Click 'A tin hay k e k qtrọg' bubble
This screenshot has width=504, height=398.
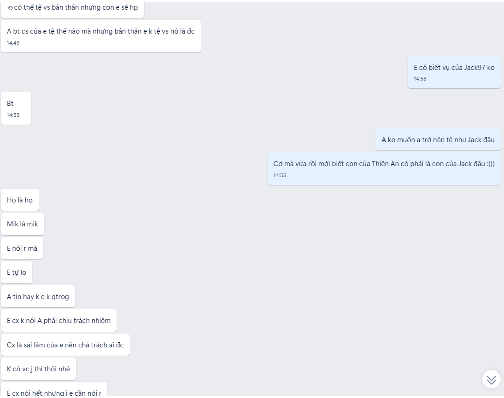click(x=38, y=297)
